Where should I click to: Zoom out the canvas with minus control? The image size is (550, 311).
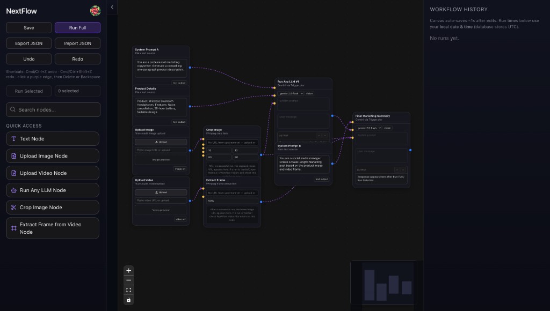129,280
